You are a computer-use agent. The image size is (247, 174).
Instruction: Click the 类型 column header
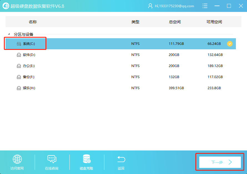[x=135, y=22]
